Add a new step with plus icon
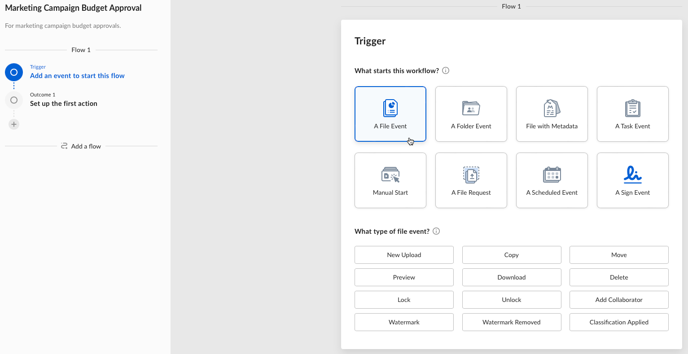 click(x=14, y=124)
